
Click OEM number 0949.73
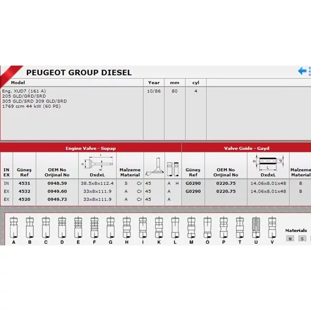[x=57, y=199]
